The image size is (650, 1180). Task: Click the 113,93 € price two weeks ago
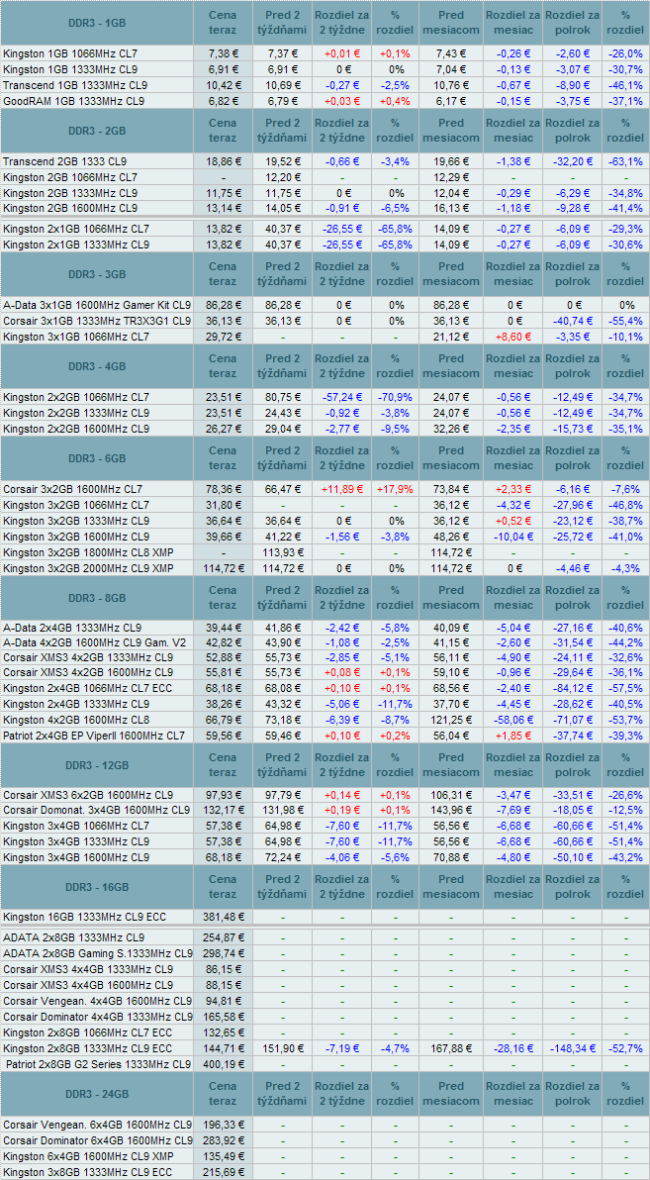coord(282,552)
